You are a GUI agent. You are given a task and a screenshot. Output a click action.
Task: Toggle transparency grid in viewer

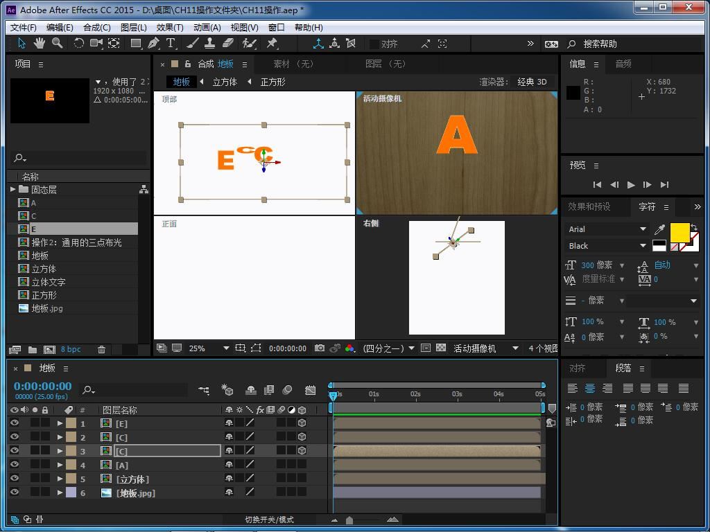(440, 348)
